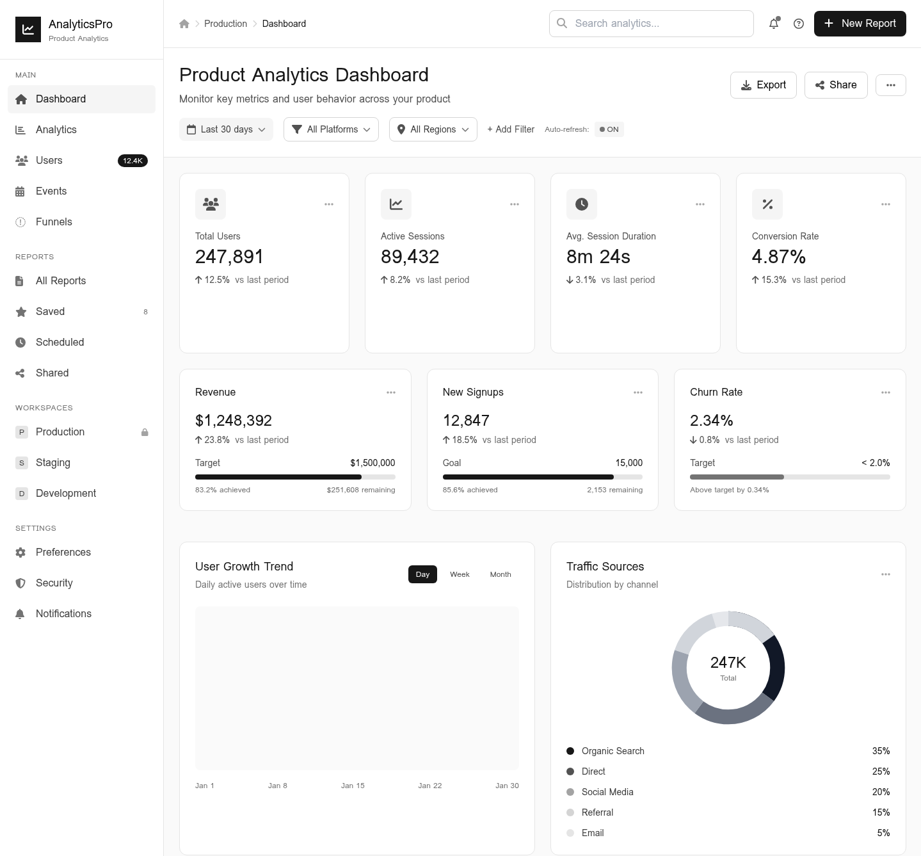Open more options for Traffic Sources
Screen dimensions: 921x856
click(x=886, y=574)
